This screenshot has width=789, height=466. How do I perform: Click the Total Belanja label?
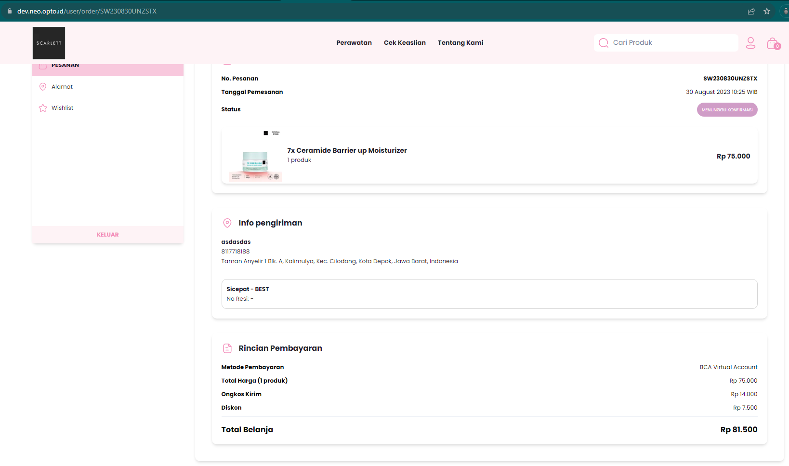coord(247,430)
